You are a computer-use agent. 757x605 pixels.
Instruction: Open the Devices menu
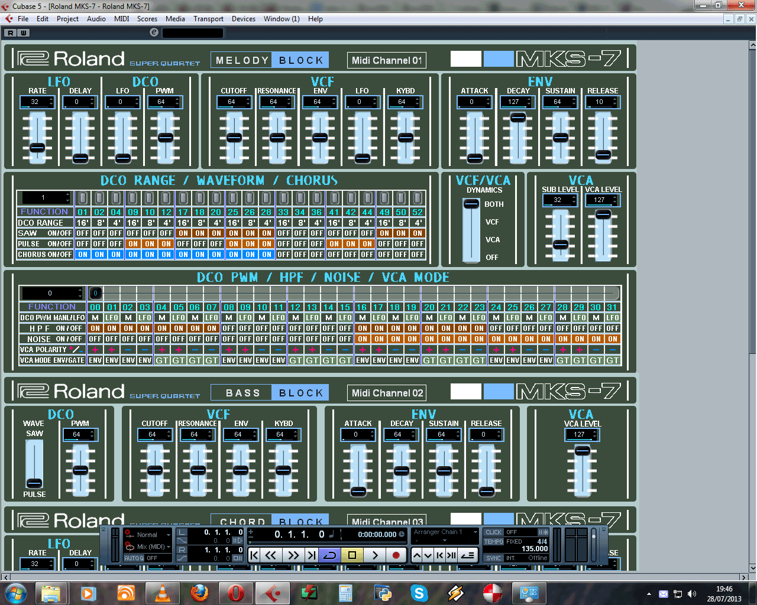(243, 19)
